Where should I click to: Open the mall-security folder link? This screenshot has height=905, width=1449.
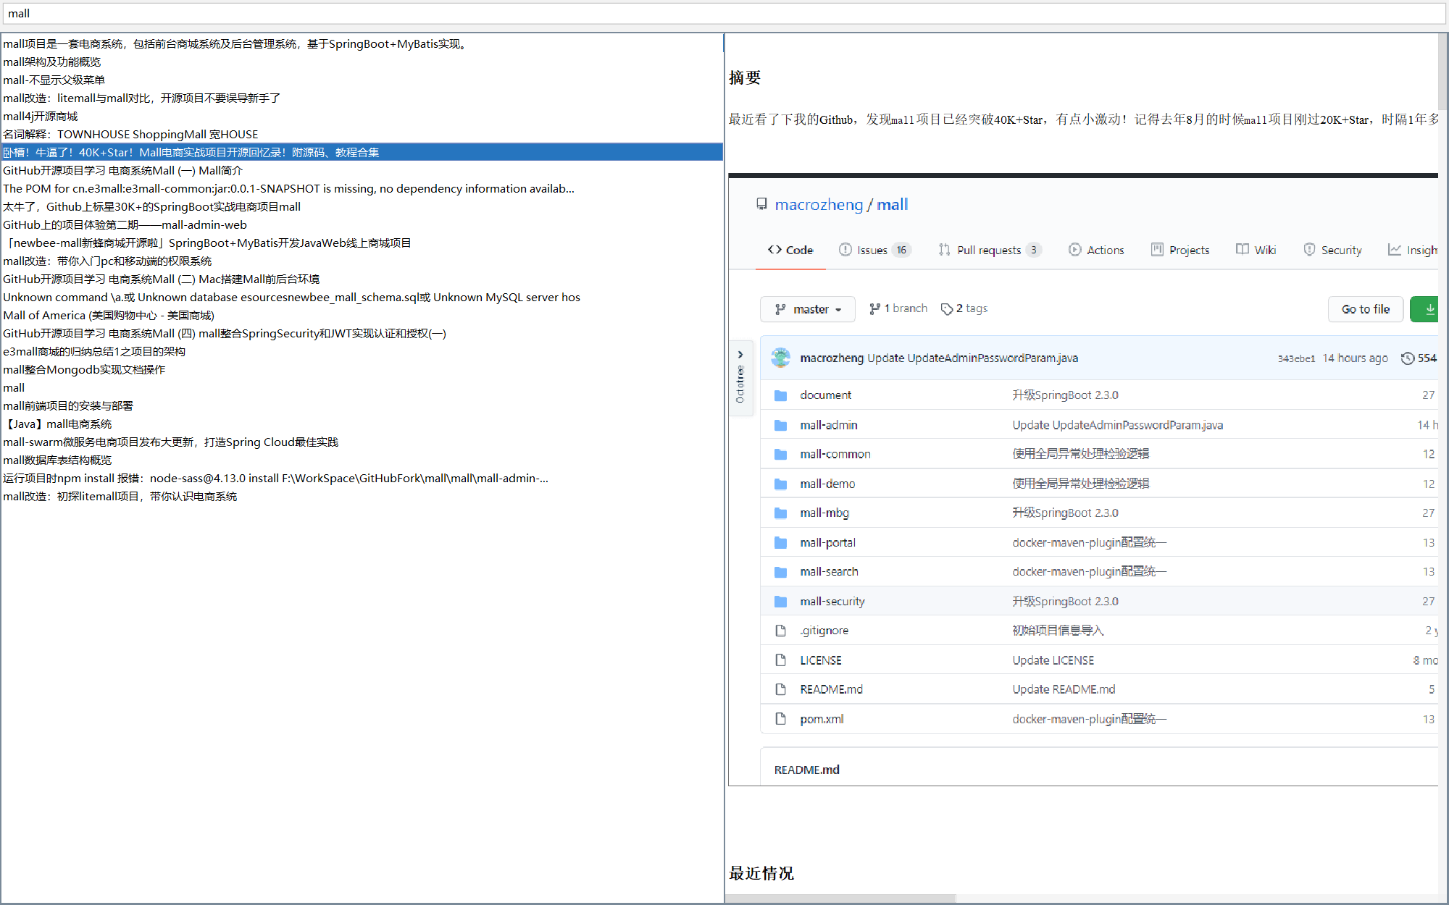[832, 602]
